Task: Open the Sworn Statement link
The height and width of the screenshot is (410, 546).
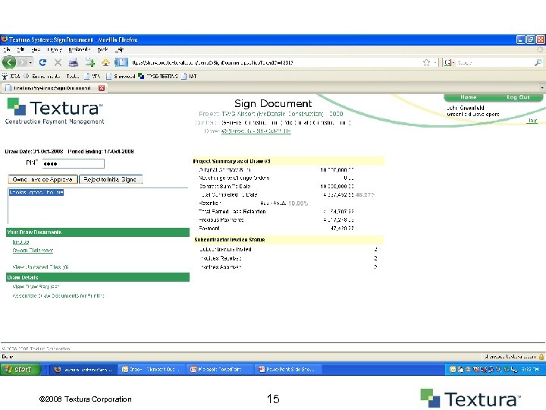Action: coord(33,251)
